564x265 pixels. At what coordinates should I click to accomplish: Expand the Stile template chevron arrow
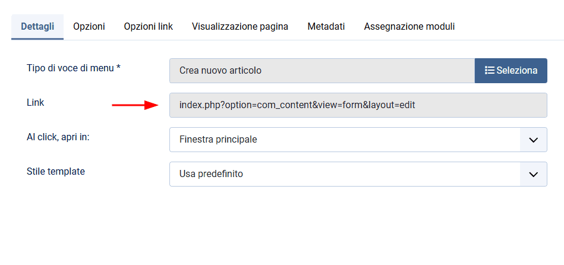[533, 174]
